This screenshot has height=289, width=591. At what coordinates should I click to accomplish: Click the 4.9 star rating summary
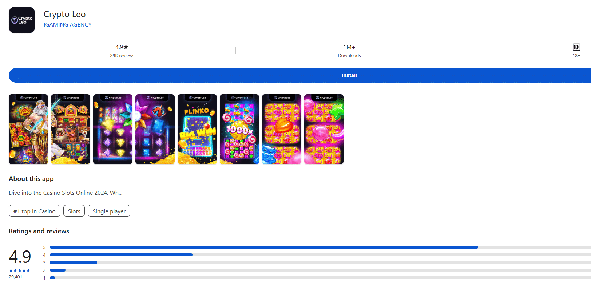click(x=122, y=47)
